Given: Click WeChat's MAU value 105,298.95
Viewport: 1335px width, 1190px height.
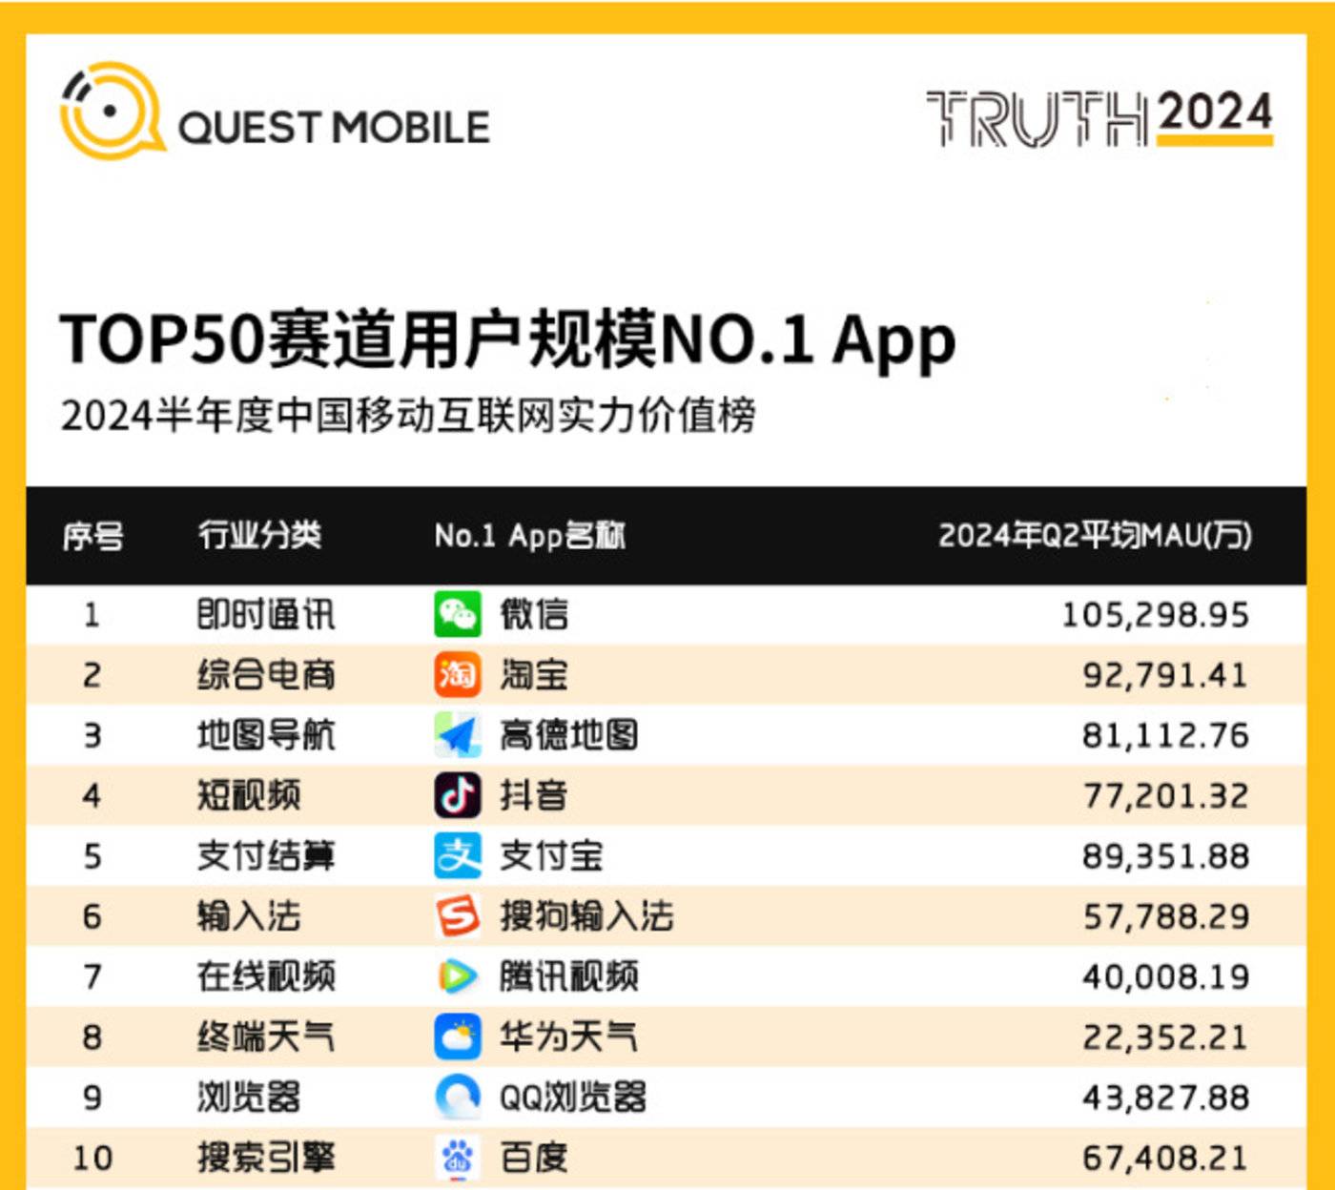Looking at the screenshot, I should click(x=1155, y=615).
